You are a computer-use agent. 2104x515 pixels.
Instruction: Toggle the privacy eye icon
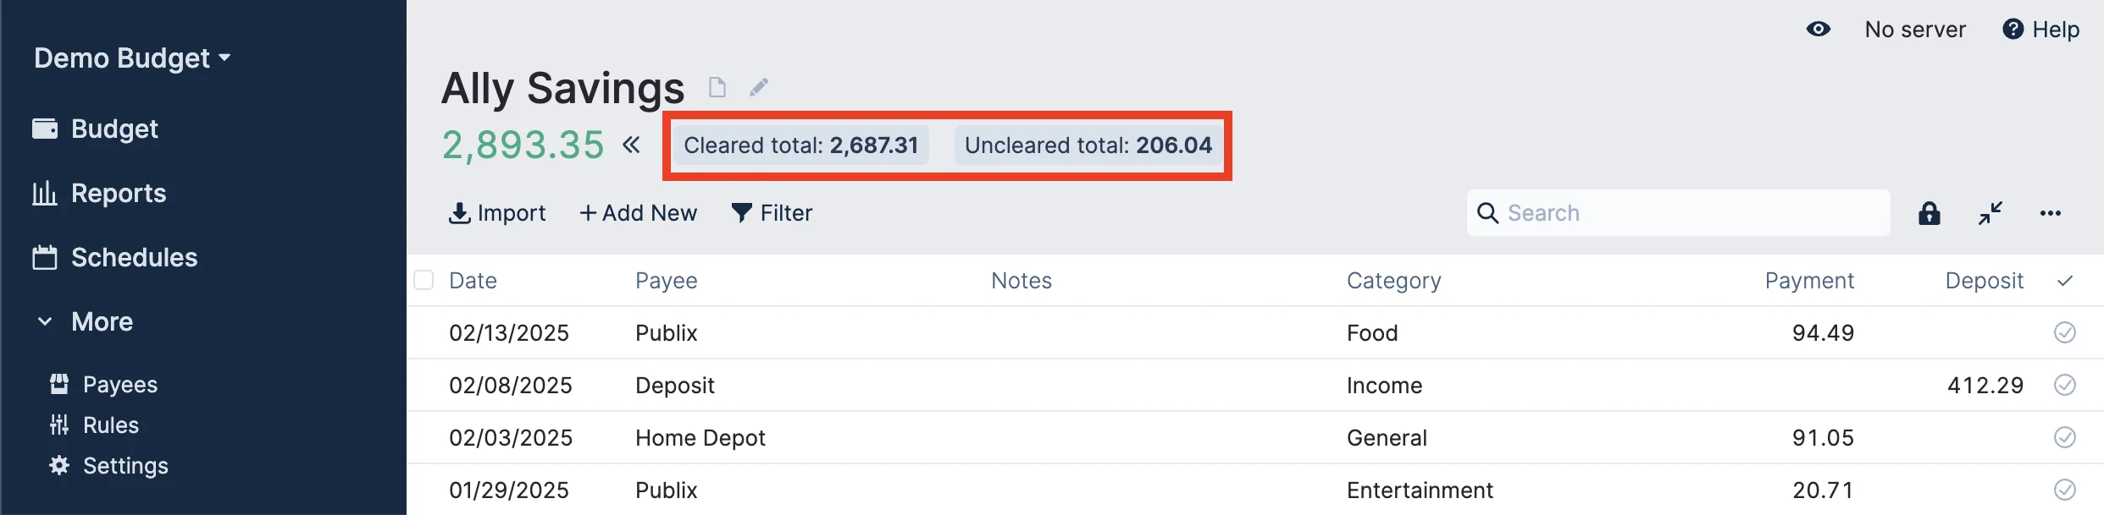pos(1819,29)
